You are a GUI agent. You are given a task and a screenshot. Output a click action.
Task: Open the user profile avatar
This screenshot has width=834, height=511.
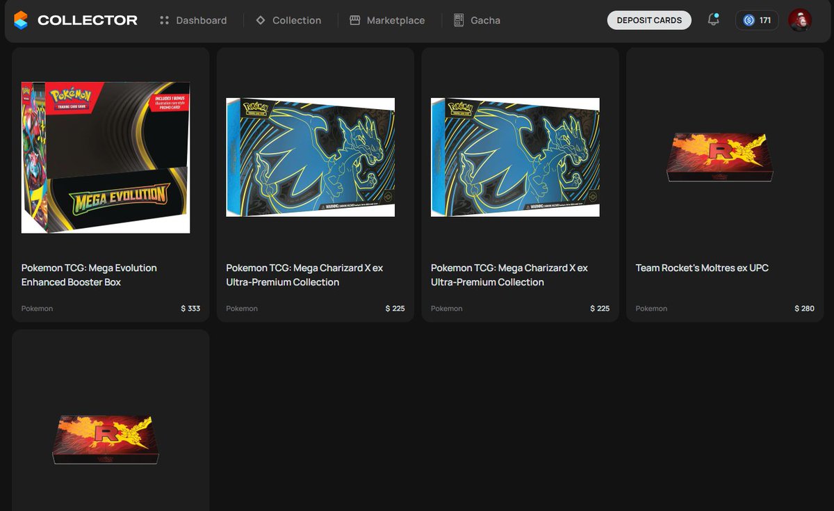(x=800, y=20)
